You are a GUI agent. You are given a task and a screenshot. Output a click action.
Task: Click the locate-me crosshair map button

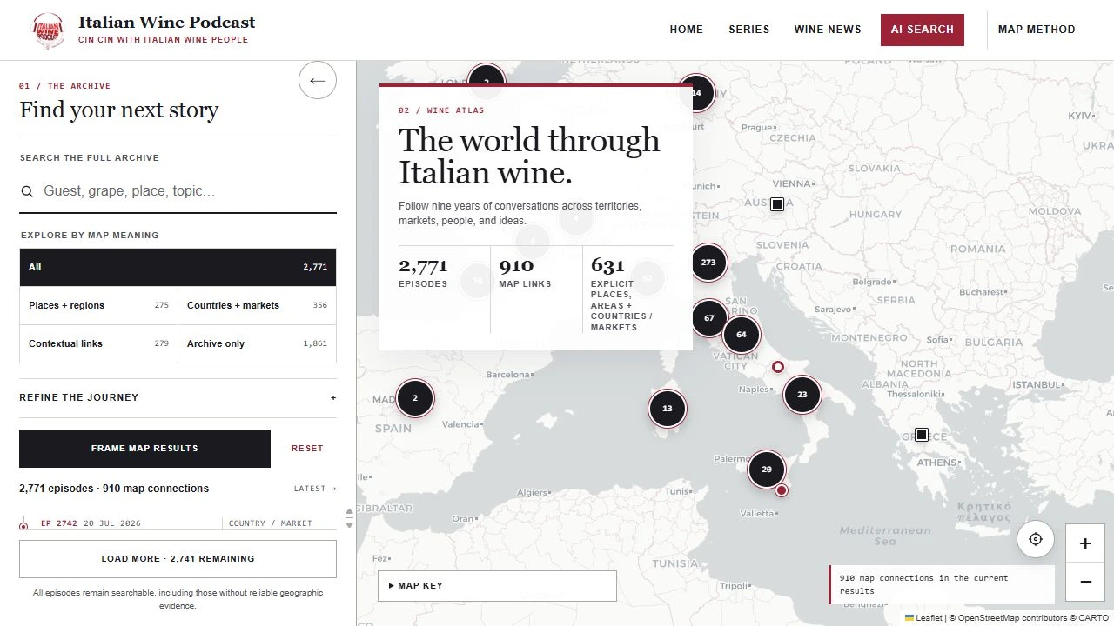pos(1036,539)
